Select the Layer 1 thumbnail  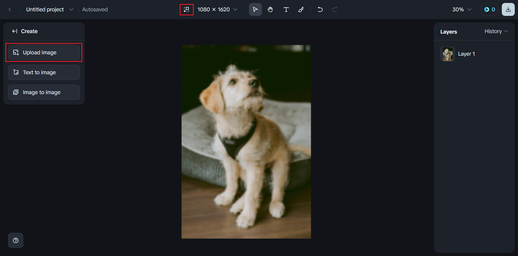448,54
